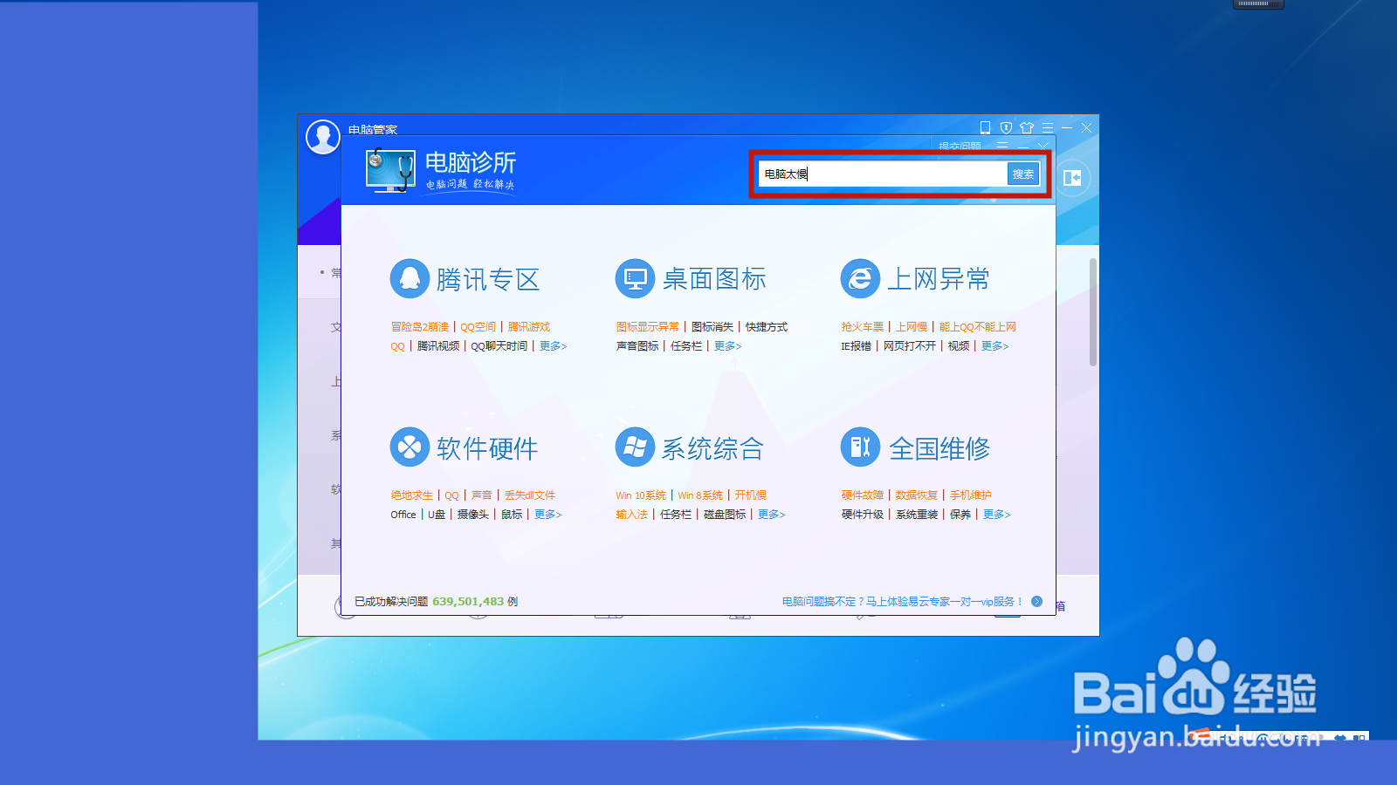The image size is (1397, 785).
Task: Click the vertical scrollbar in 电脑管家 window
Action: (x=1093, y=311)
